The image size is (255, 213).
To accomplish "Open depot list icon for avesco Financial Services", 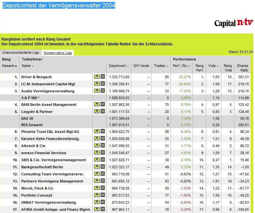I will coord(103,153).
